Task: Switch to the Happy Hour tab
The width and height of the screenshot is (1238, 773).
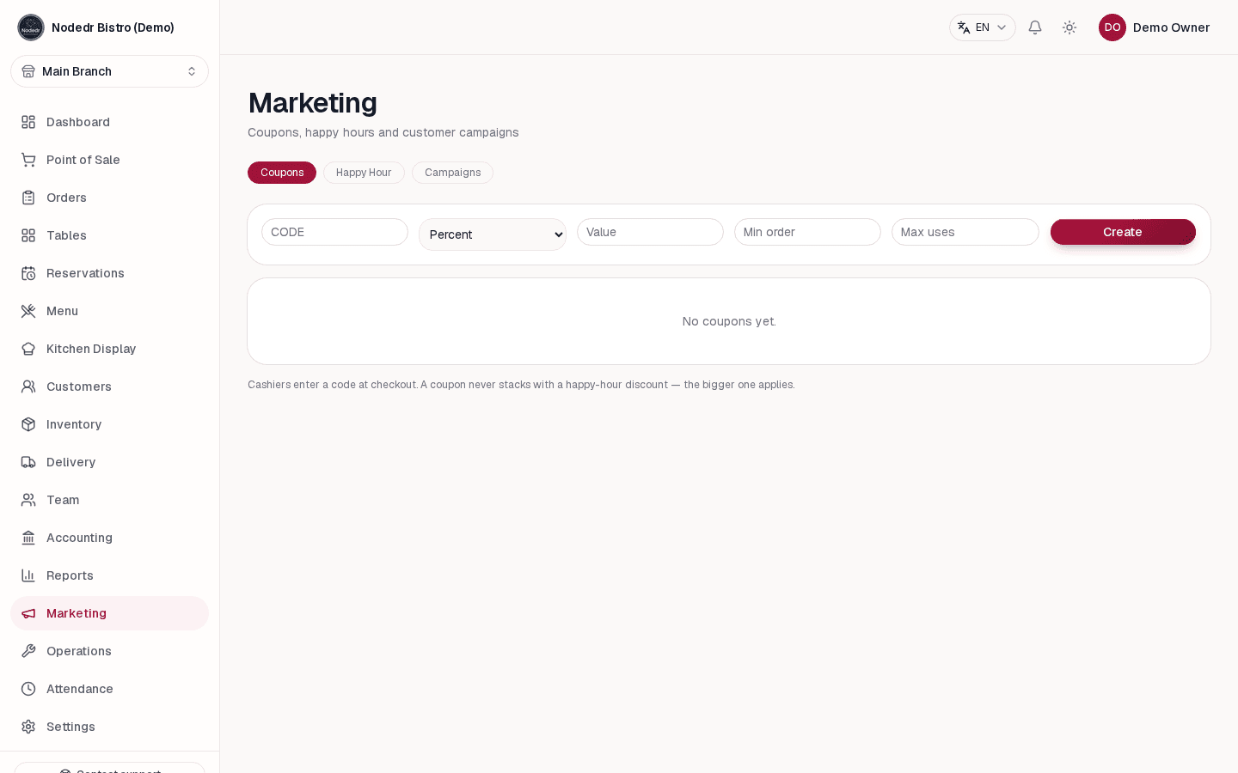Action: pyautogui.click(x=364, y=173)
